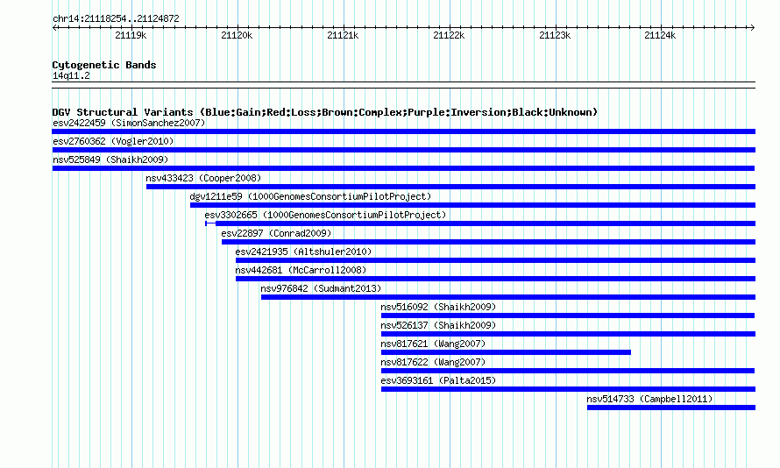This screenshot has height=468, width=780.
Task: Click the ruler's left arrowhead
Action: (x=54, y=27)
